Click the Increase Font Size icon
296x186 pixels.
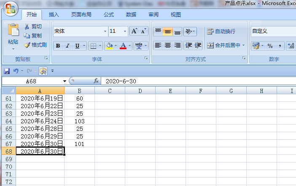(134, 32)
